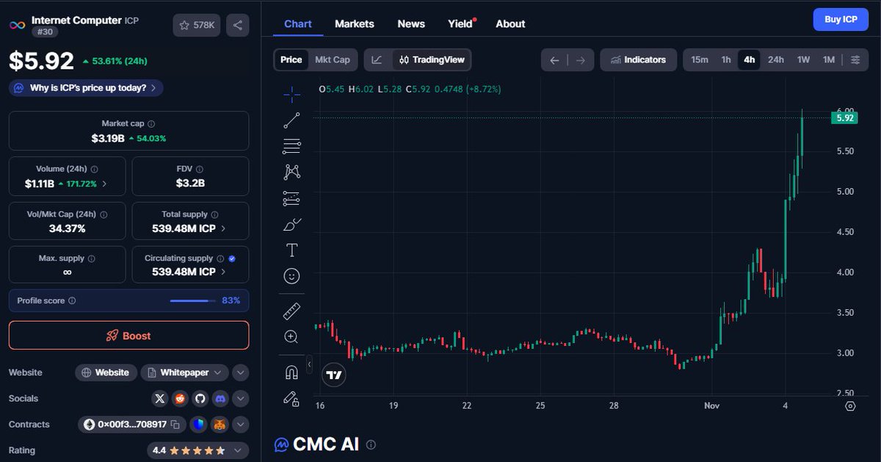
Task: Set chart interval to 1h
Action: (726, 59)
